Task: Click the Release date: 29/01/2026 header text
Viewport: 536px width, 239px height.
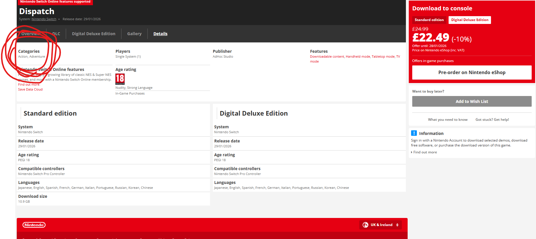Action: [82, 19]
